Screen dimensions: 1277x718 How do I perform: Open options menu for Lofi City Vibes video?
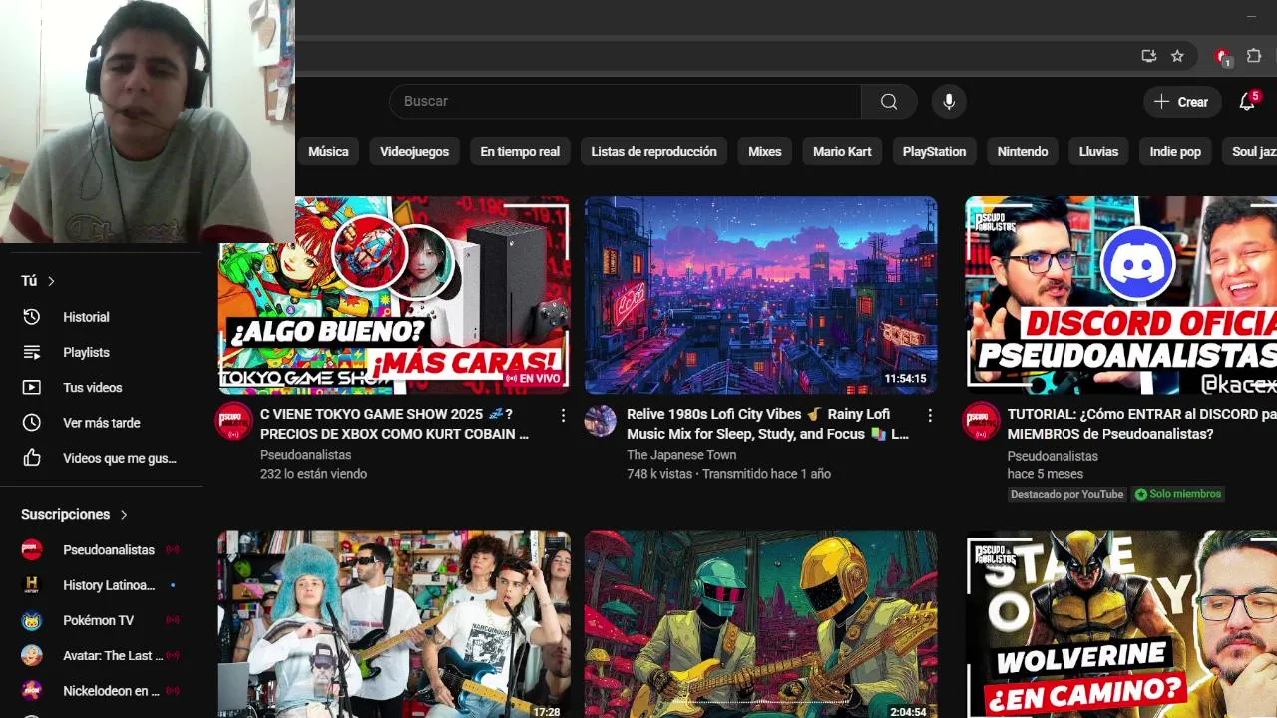(x=929, y=415)
